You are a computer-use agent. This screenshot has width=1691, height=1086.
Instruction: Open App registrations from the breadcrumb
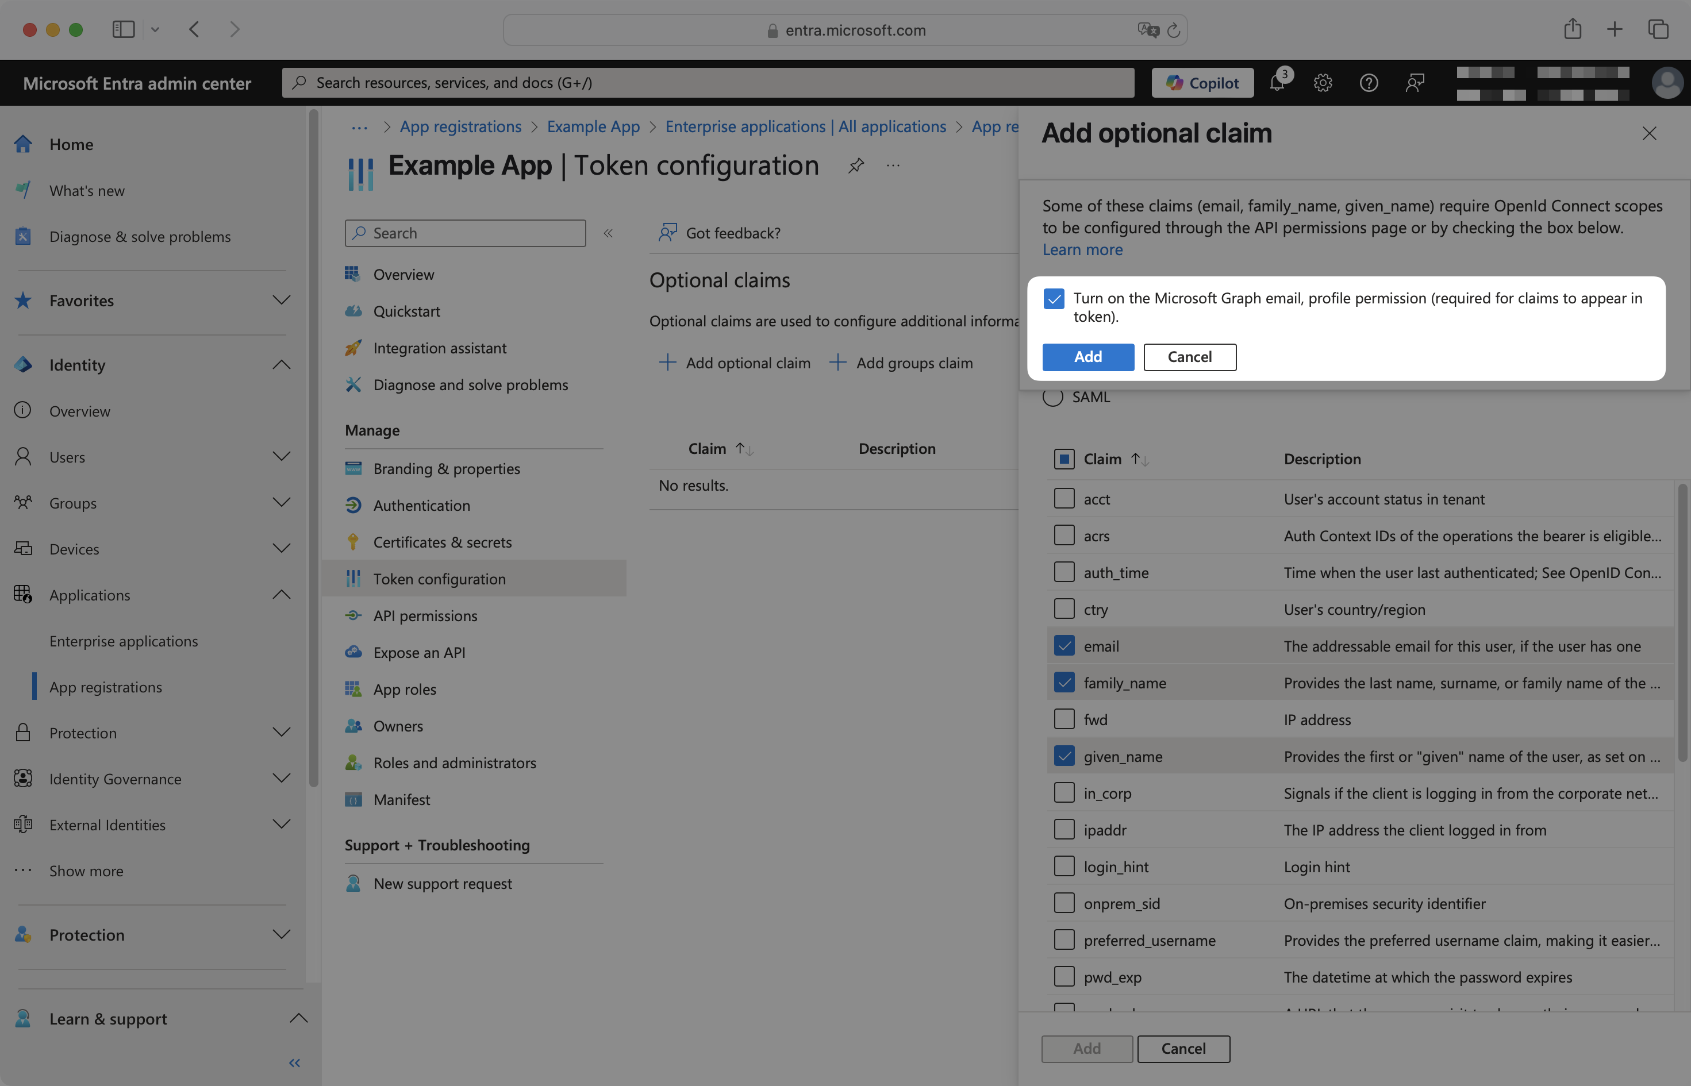coord(460,126)
